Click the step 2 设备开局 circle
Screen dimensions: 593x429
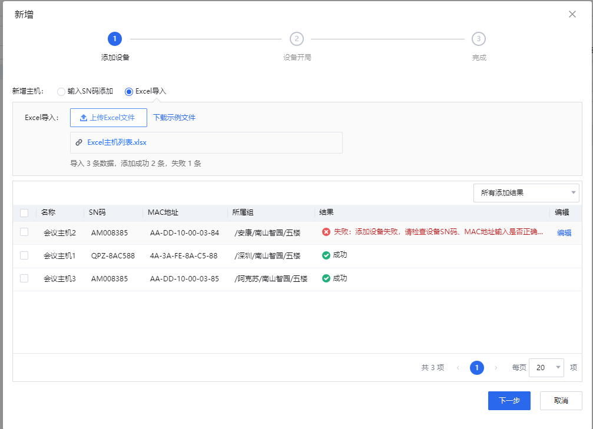tap(297, 39)
